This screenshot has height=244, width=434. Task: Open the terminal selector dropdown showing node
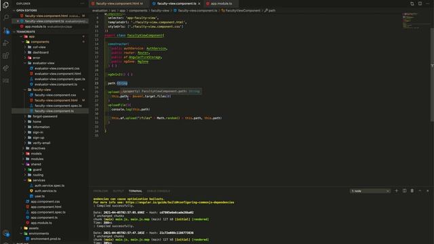370,191
